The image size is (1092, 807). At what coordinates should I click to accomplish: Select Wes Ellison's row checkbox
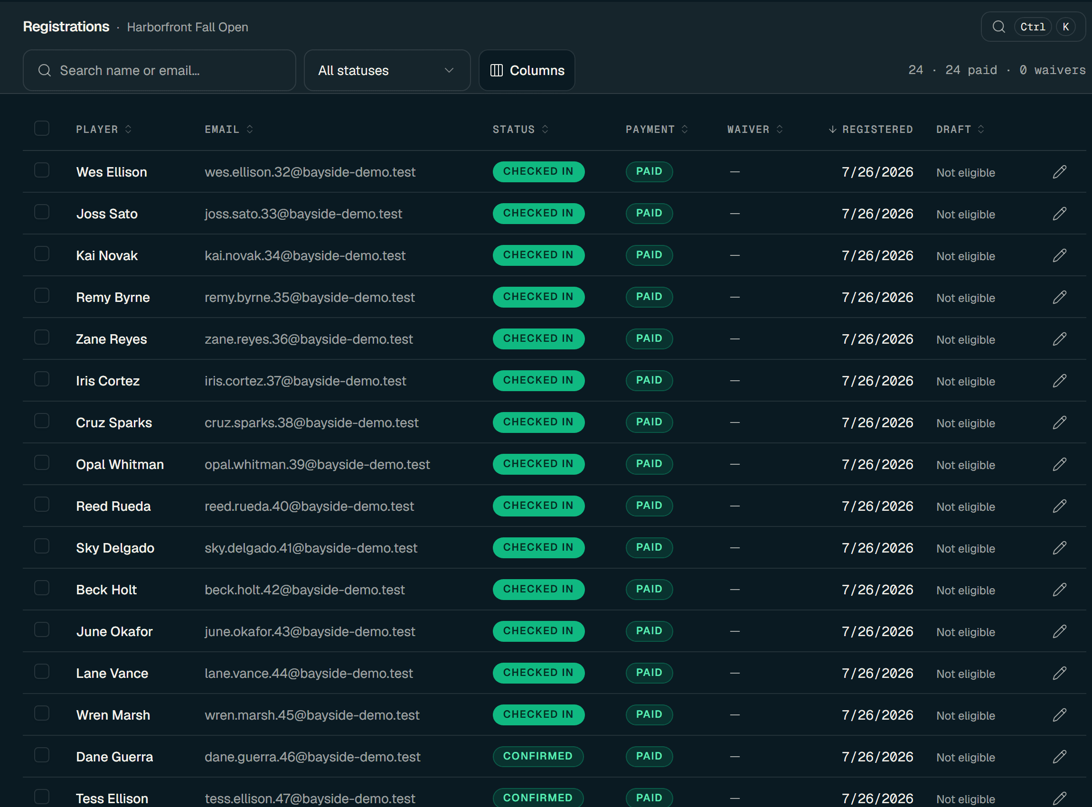[42, 170]
